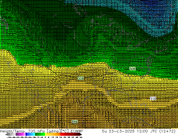Click the white-background 316 contour label
This screenshot has height=138, width=178.
click(x=153, y=99)
